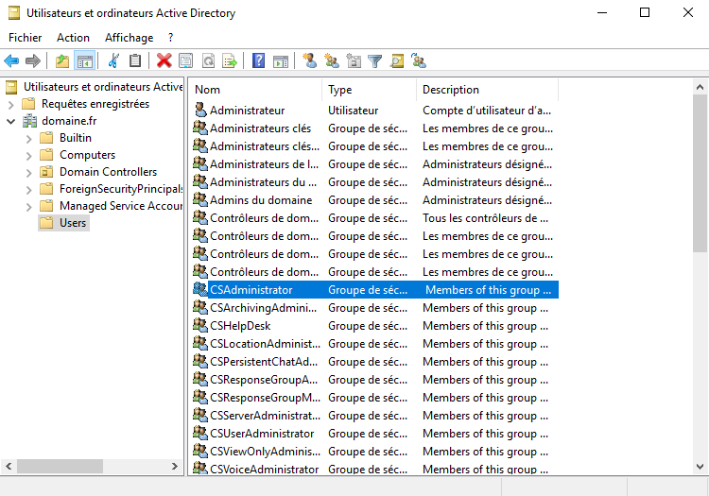Open filter options with the funnel icon
This screenshot has width=709, height=496.
click(375, 60)
